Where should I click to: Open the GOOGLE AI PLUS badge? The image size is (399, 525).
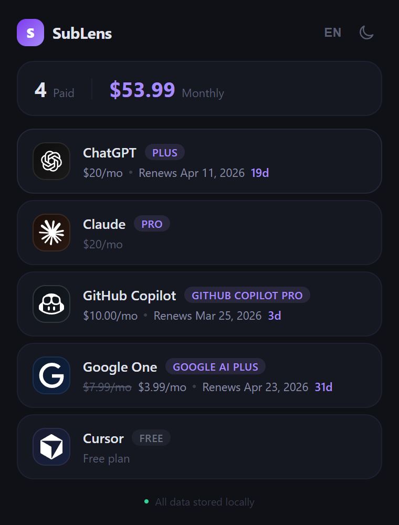pyautogui.click(x=215, y=366)
